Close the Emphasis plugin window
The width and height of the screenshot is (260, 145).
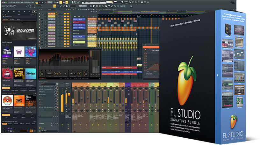coord(100,48)
